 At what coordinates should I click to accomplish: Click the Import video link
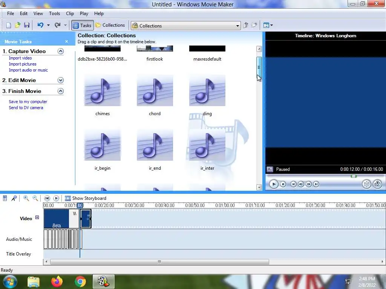click(20, 58)
